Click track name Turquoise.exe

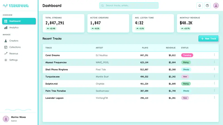(52, 77)
